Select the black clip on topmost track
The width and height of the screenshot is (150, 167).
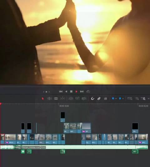63,117
